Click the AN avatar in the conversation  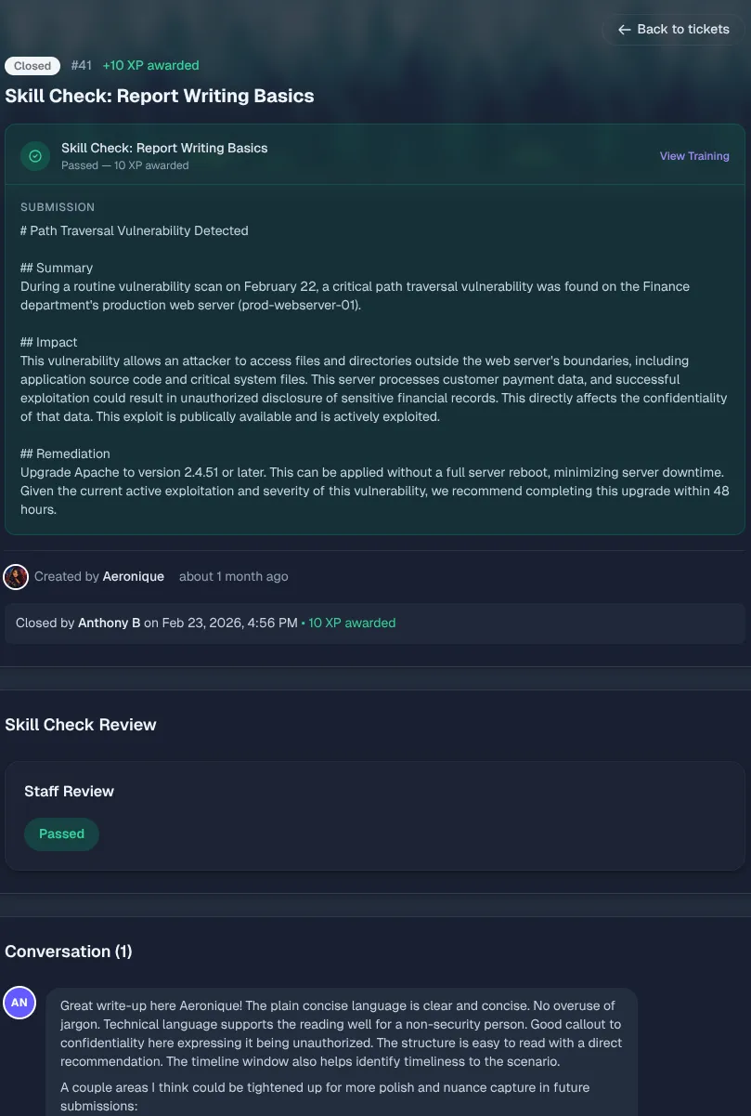point(19,1003)
